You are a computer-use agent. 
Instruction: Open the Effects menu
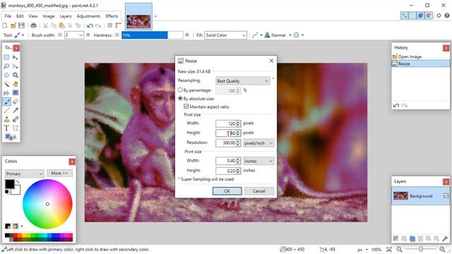tap(112, 16)
